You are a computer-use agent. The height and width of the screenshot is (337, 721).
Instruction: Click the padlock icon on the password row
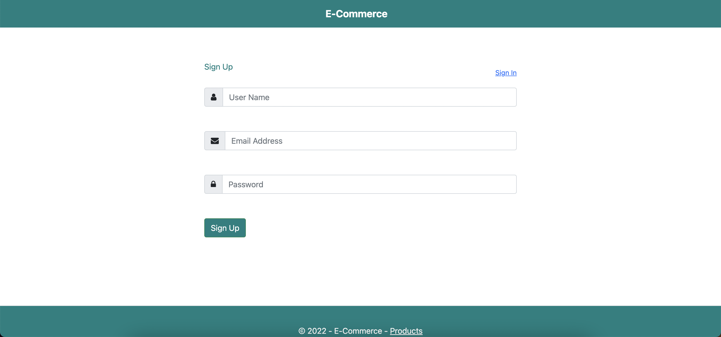[x=213, y=184]
